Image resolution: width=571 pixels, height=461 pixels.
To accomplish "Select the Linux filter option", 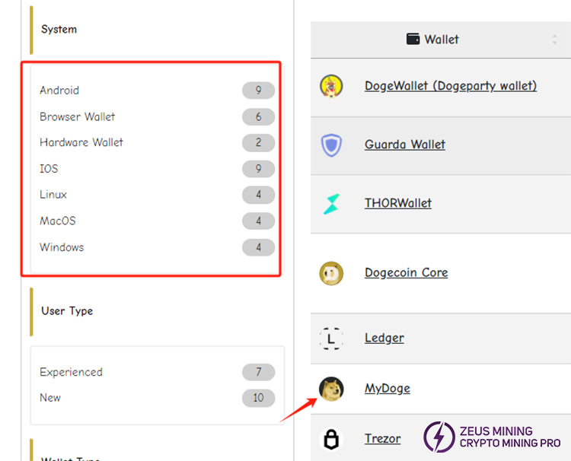I will pos(53,195).
